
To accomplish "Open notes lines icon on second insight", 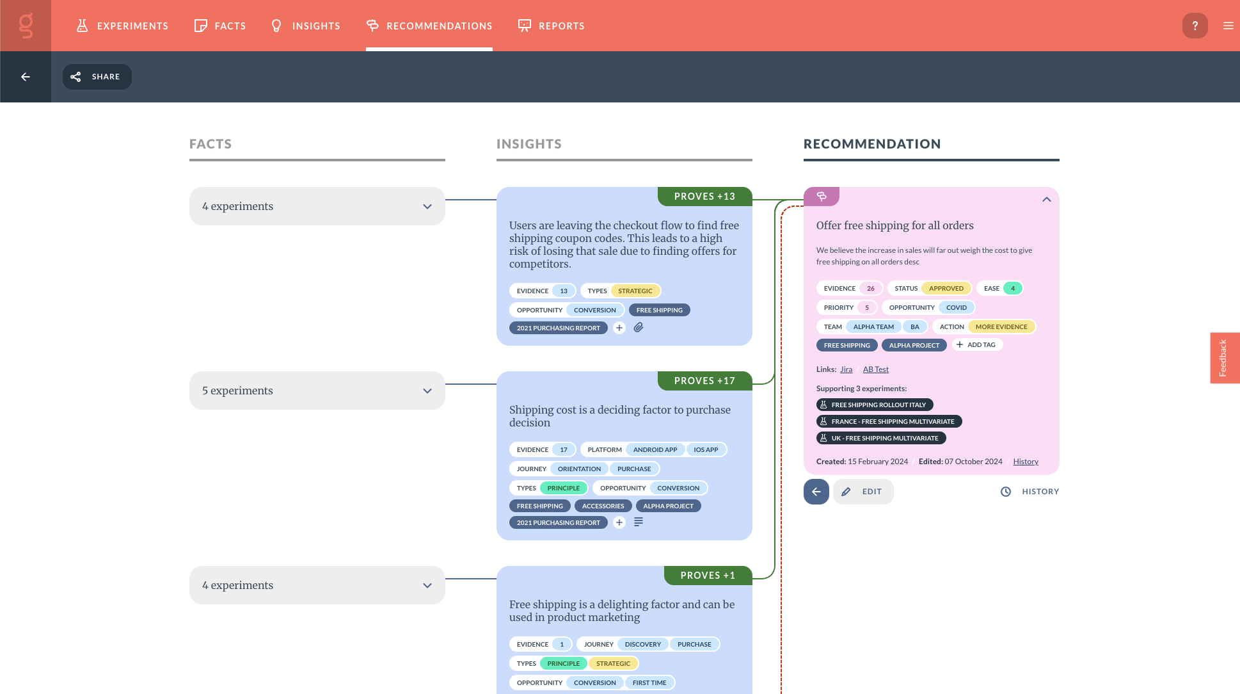I will (639, 522).
